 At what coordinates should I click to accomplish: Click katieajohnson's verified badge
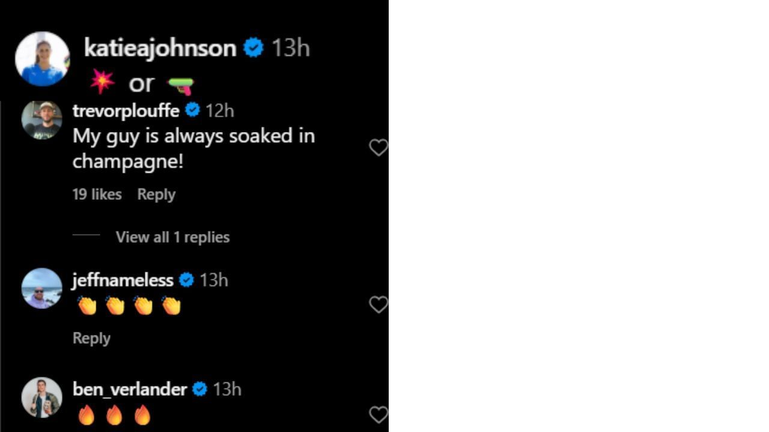click(x=254, y=47)
